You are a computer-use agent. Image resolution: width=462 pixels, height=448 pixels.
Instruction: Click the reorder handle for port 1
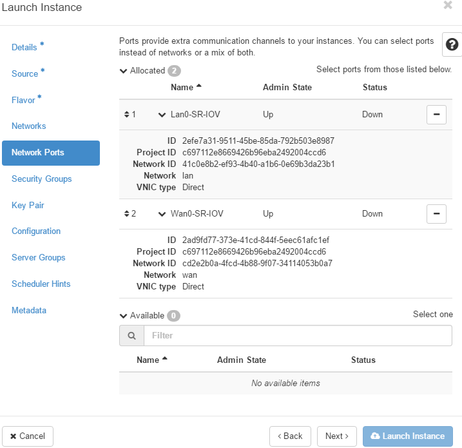(x=127, y=114)
